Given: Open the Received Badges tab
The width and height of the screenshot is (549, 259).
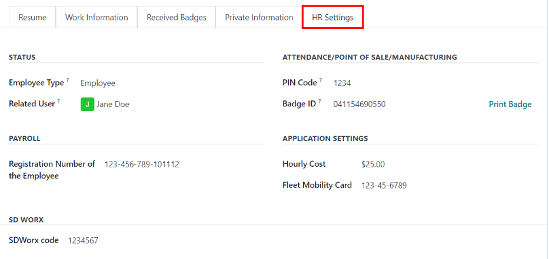Looking at the screenshot, I should [x=177, y=18].
